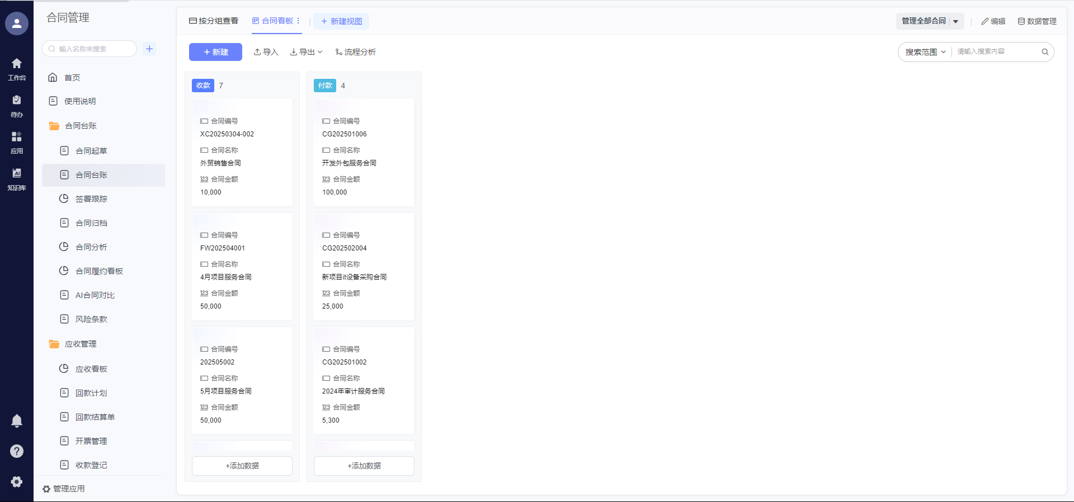Image resolution: width=1074 pixels, height=502 pixels.
Task: Open the 导出 export dropdown
Action: 307,52
